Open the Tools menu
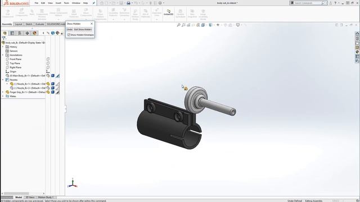 [66, 3]
